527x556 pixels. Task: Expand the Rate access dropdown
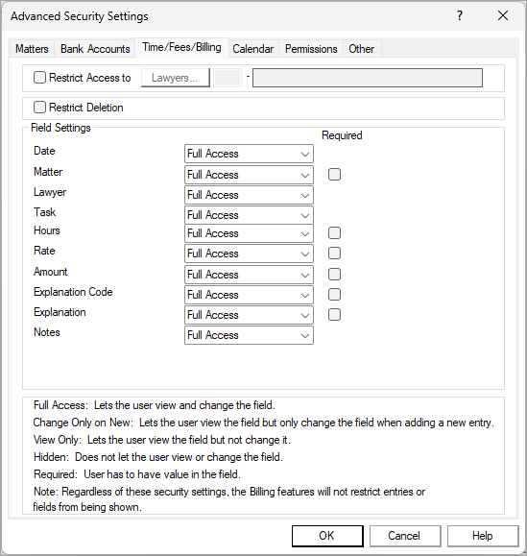pyautogui.click(x=249, y=254)
